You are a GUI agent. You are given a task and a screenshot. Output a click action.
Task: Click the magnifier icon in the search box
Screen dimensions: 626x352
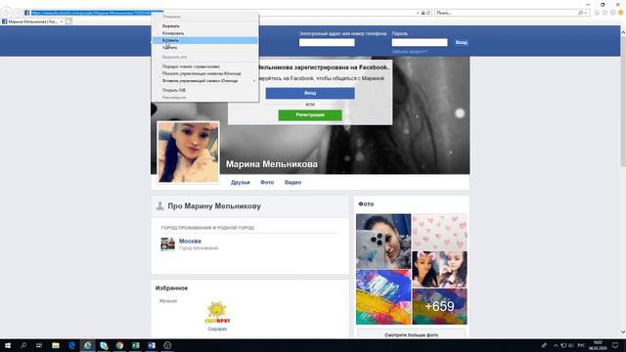pyautogui.click(x=580, y=13)
